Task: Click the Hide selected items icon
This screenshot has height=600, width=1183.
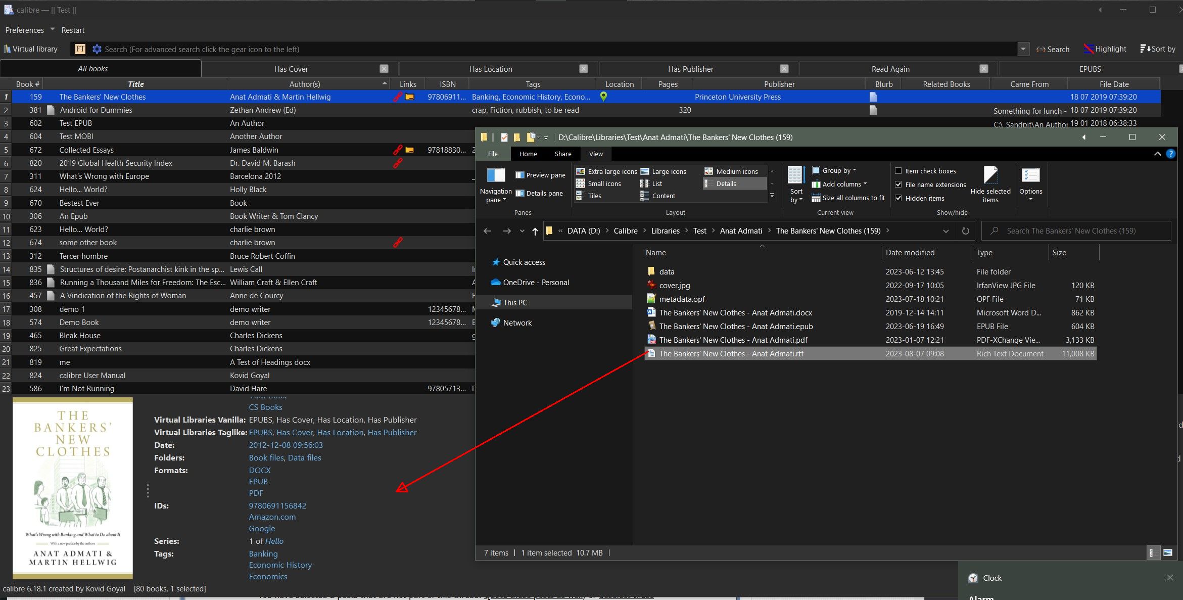Action: click(x=990, y=176)
